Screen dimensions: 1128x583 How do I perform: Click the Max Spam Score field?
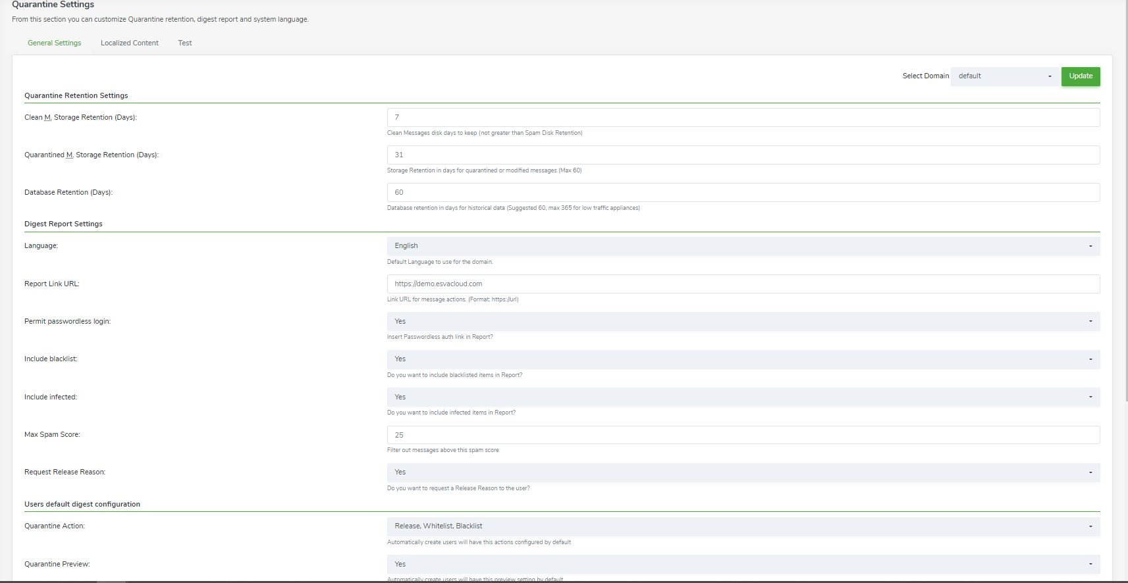[x=743, y=435]
